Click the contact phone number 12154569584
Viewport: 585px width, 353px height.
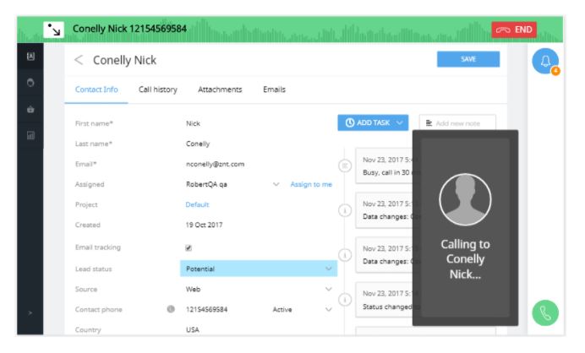206,309
